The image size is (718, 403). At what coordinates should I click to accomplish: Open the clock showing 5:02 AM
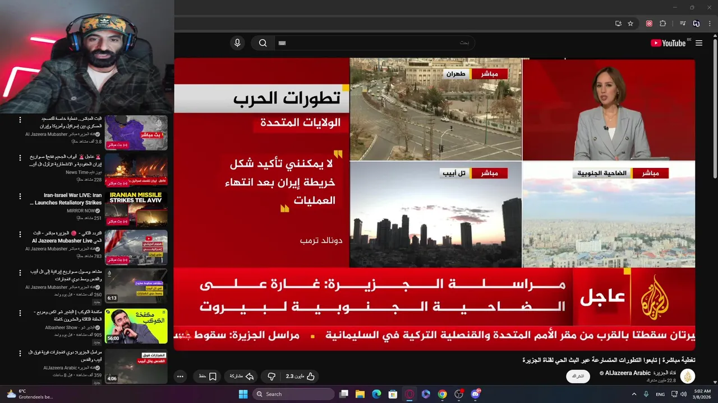click(x=702, y=394)
